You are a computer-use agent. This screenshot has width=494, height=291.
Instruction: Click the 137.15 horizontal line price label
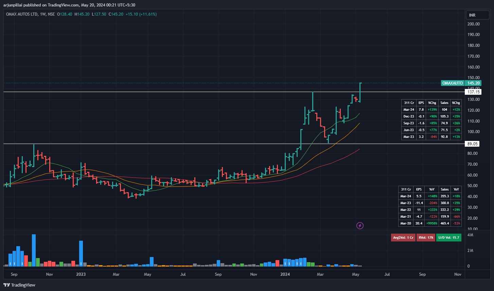coord(473,92)
